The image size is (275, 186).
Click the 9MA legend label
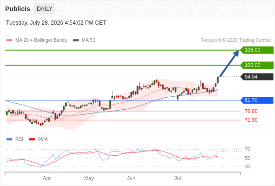point(43,139)
